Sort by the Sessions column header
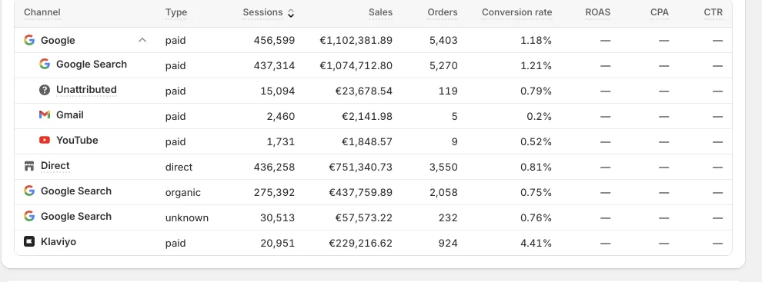 [x=262, y=12]
